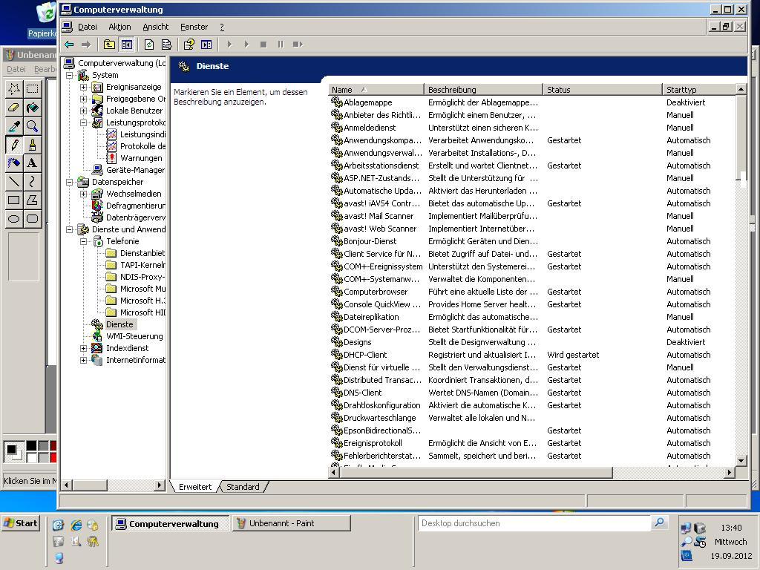Toggle the show/hide console tree button
760x570 pixels.
(127, 45)
